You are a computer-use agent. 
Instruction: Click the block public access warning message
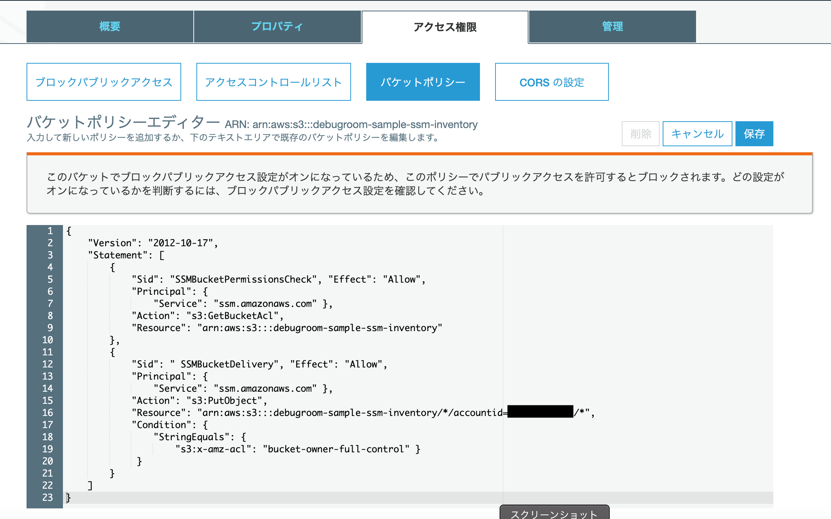[x=419, y=183]
